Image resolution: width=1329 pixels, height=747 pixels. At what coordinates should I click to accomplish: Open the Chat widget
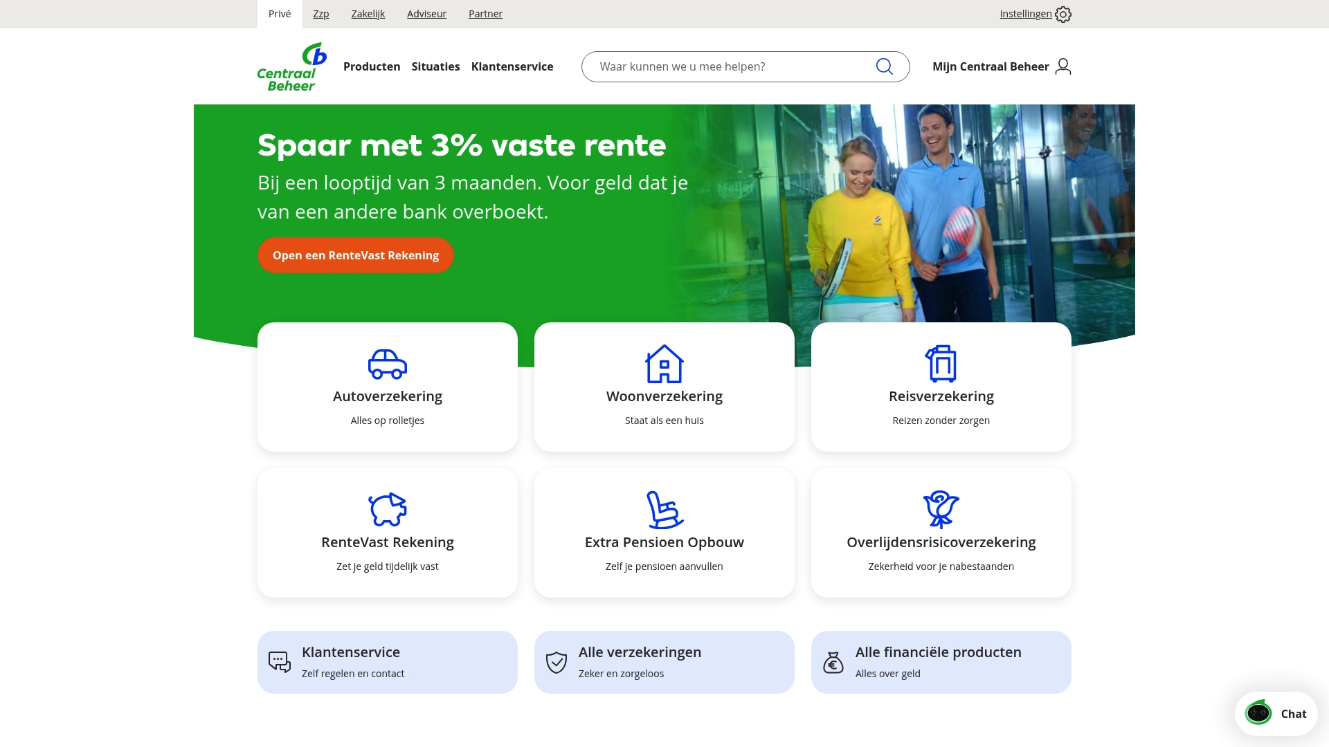1276,713
